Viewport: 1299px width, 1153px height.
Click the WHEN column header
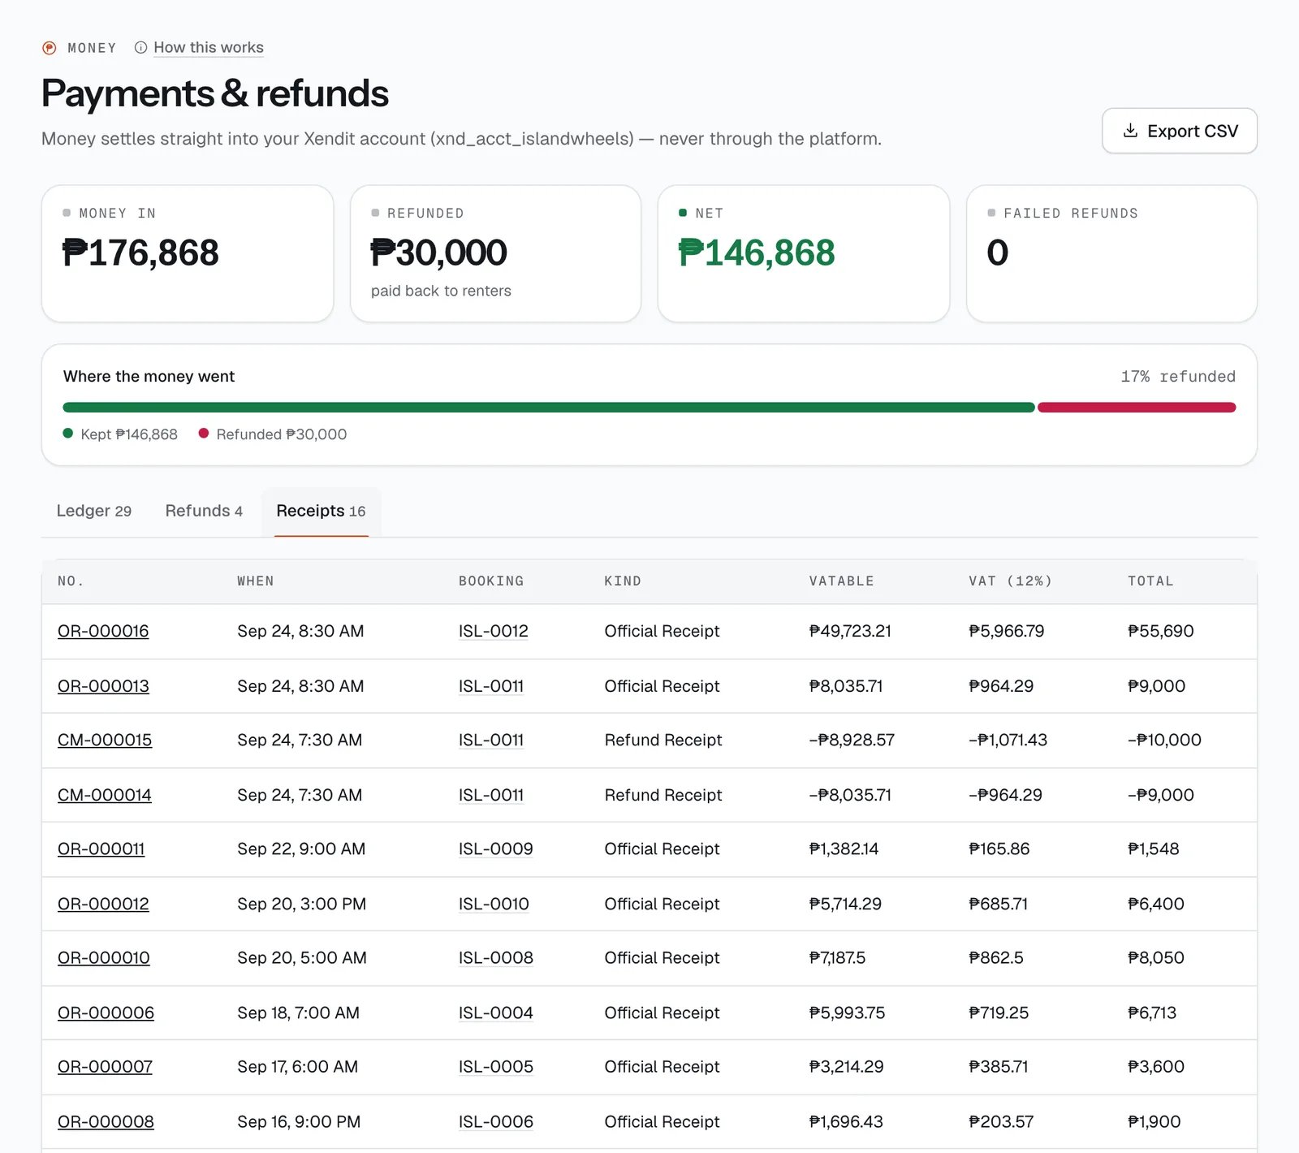point(256,581)
